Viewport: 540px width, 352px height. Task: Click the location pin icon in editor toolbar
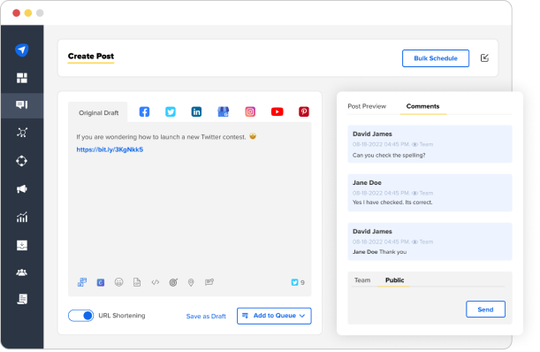[x=191, y=282]
